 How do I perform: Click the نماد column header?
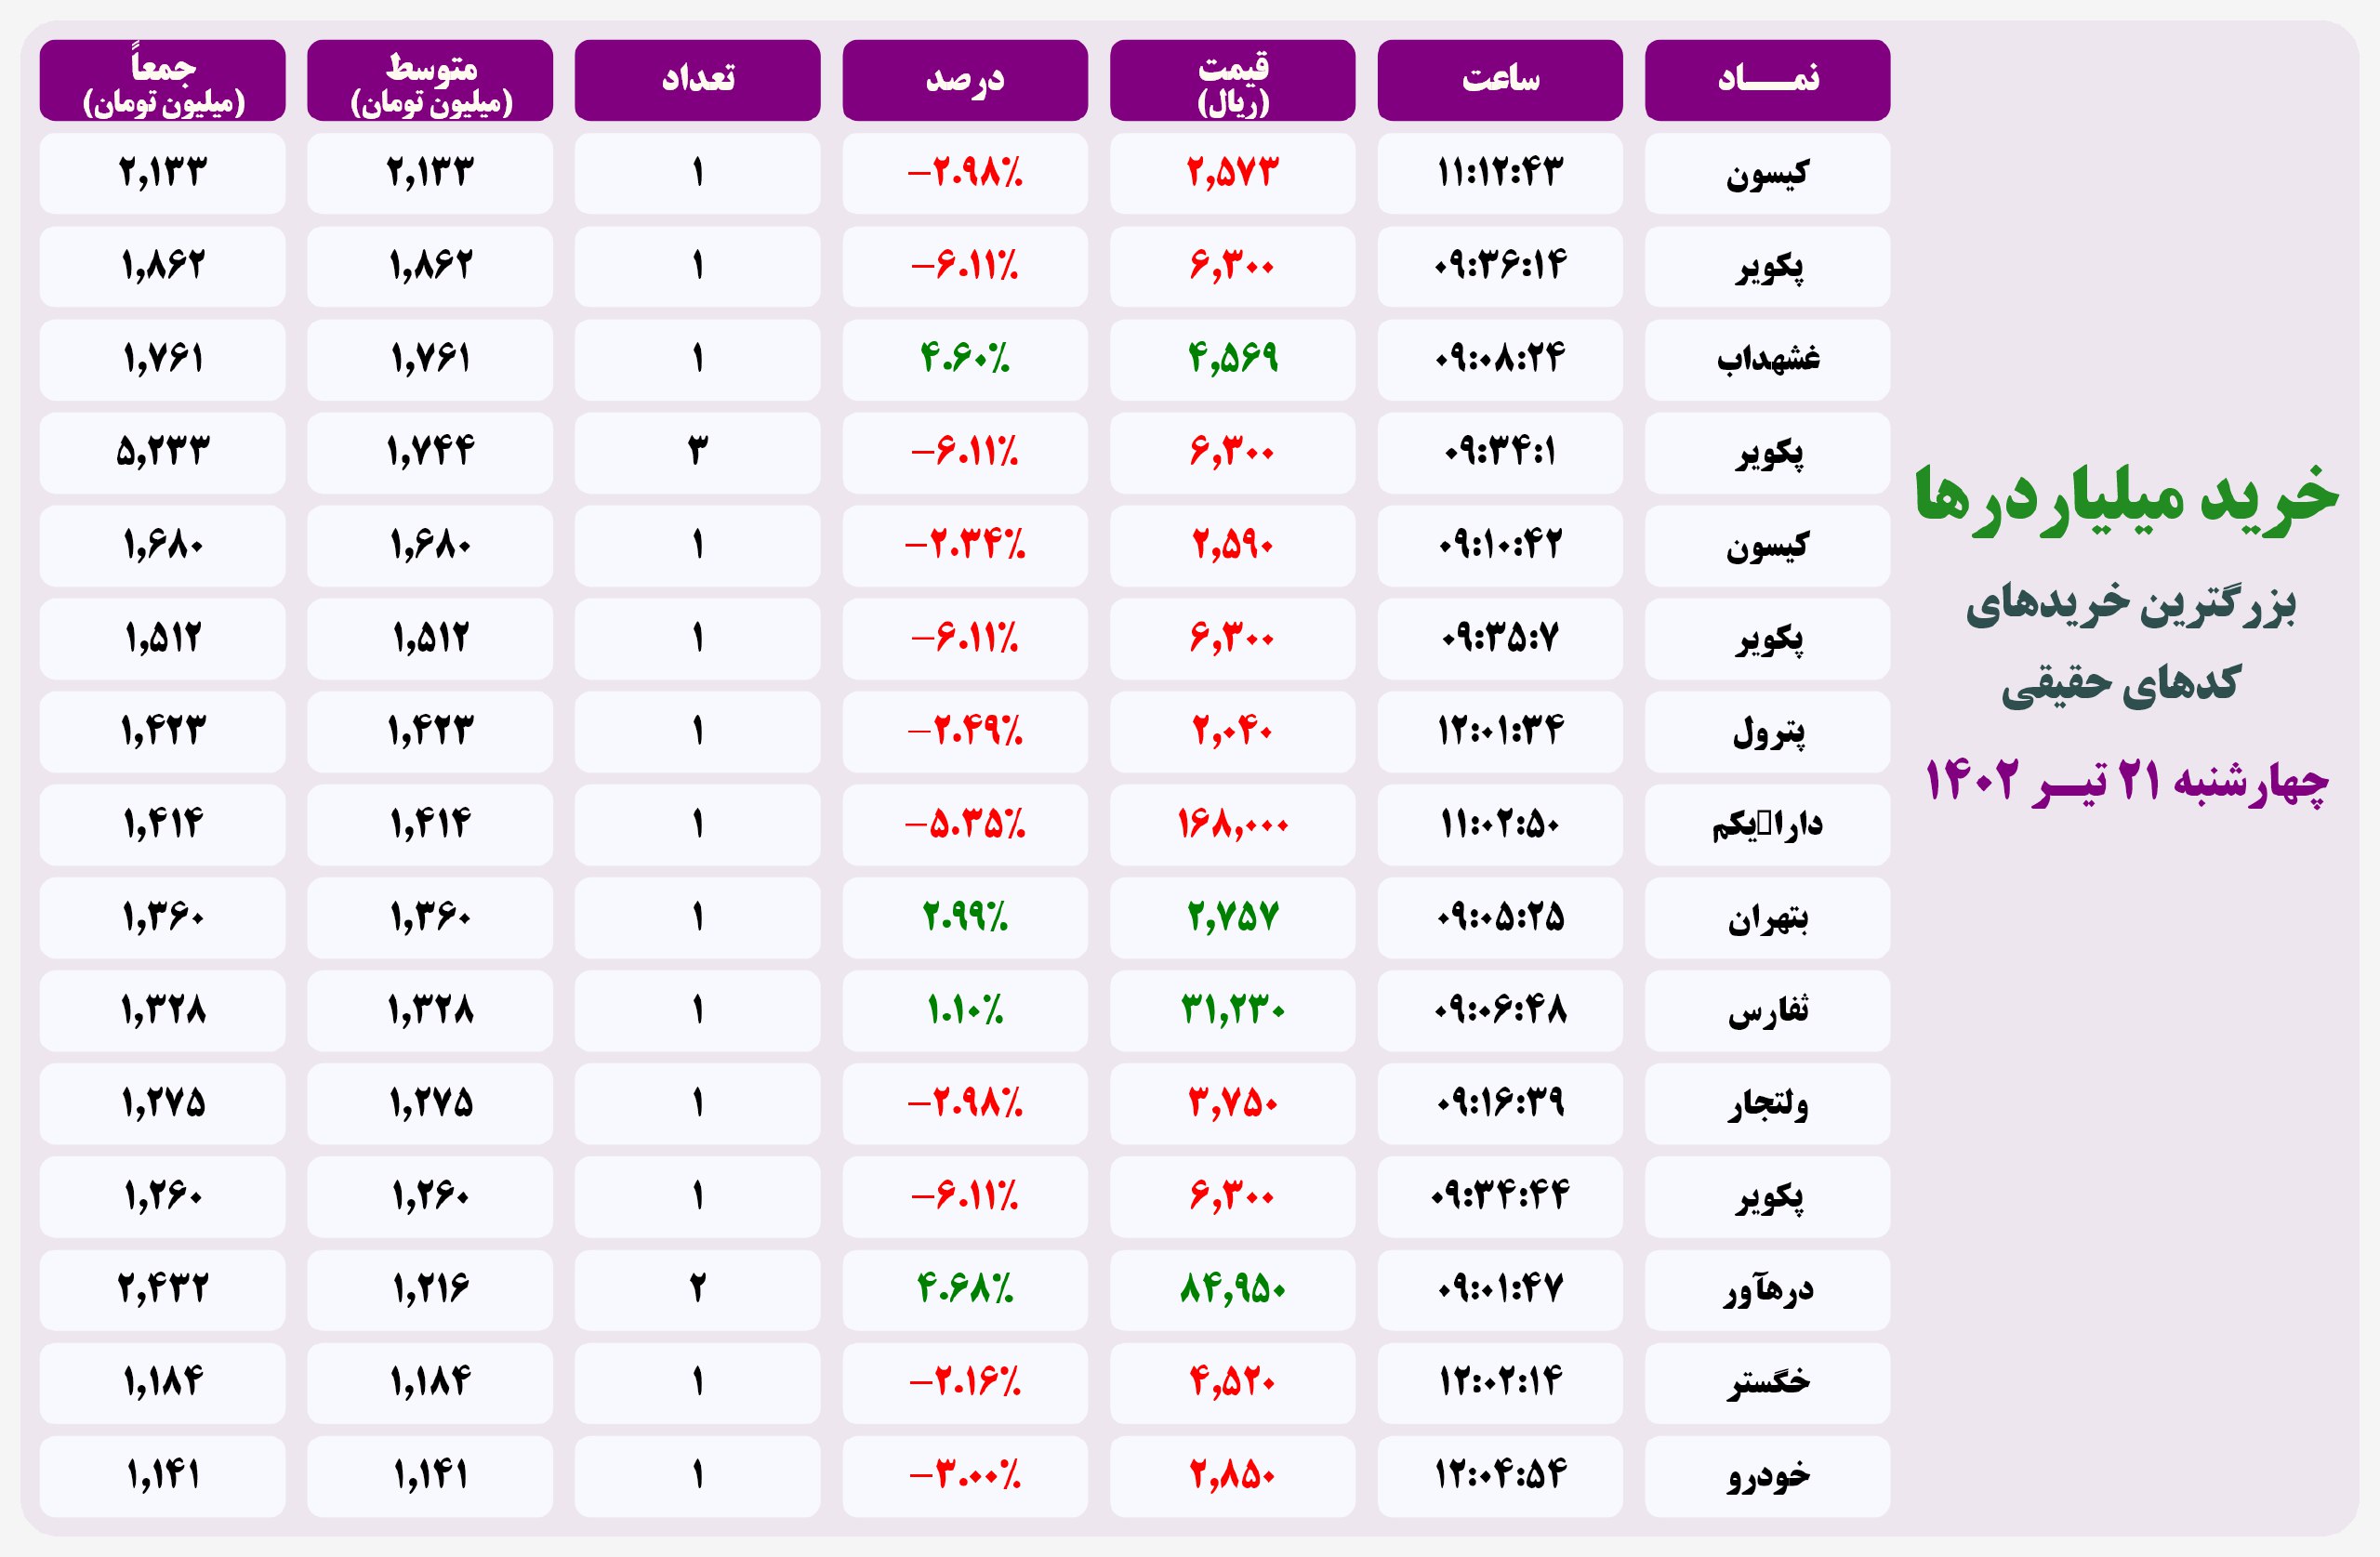(x=1767, y=80)
